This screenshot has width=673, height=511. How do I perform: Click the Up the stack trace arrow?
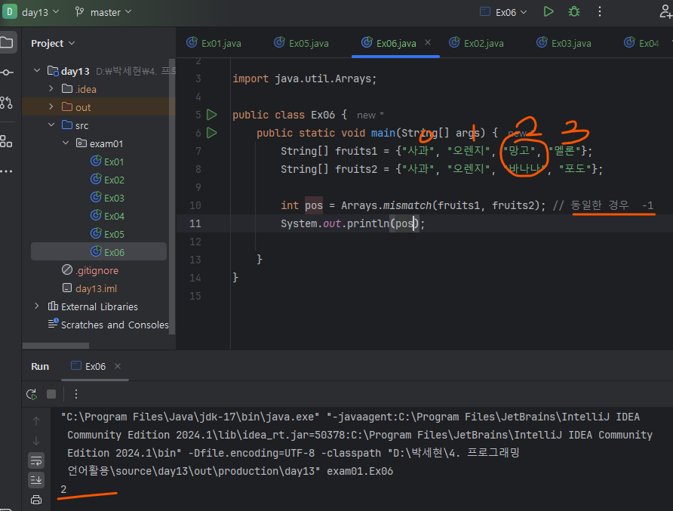(36, 421)
